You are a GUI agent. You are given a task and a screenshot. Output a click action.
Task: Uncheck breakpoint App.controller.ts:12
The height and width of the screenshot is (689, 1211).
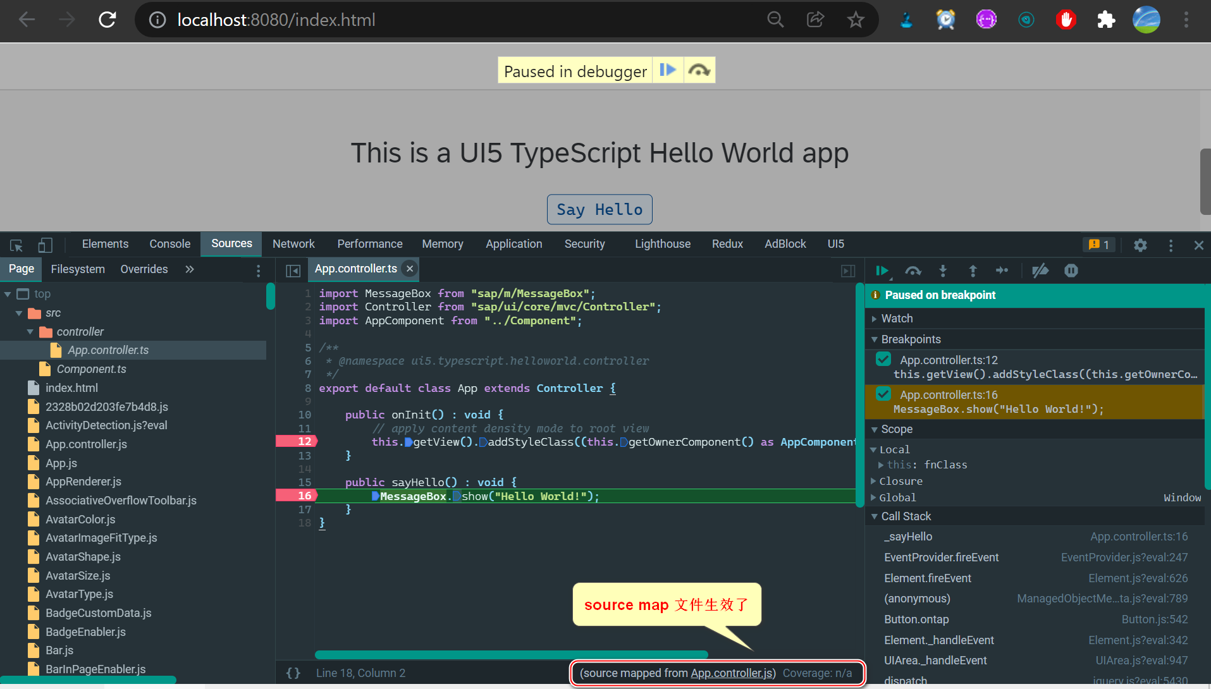(x=883, y=360)
